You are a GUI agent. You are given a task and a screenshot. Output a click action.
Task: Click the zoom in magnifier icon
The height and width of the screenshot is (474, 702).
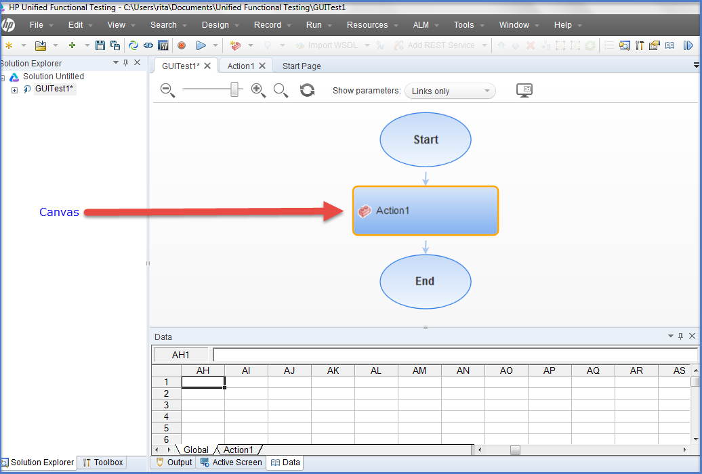[x=258, y=91]
